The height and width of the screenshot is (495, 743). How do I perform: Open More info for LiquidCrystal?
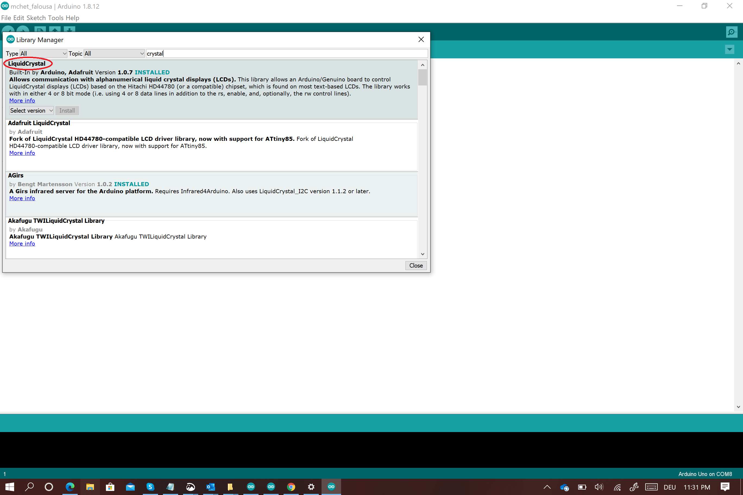22,100
